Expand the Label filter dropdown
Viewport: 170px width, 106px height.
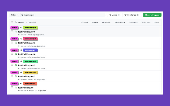click(x=95, y=22)
